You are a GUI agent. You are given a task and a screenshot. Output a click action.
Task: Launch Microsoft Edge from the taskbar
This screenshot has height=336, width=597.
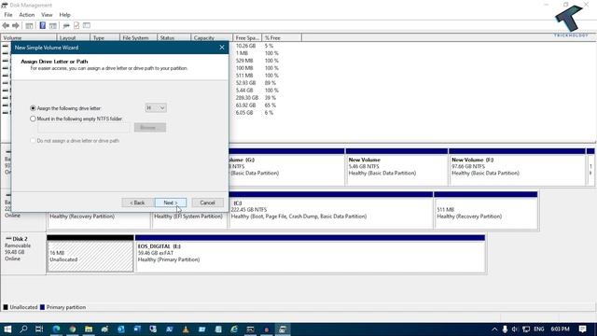click(x=56, y=329)
